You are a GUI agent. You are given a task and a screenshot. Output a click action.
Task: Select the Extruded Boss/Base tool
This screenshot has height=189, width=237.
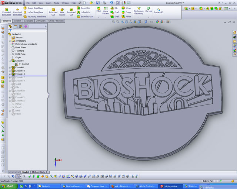point(7,12)
